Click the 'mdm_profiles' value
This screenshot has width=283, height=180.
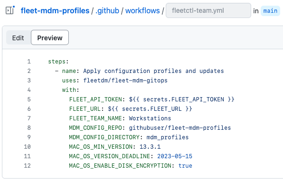(167, 137)
